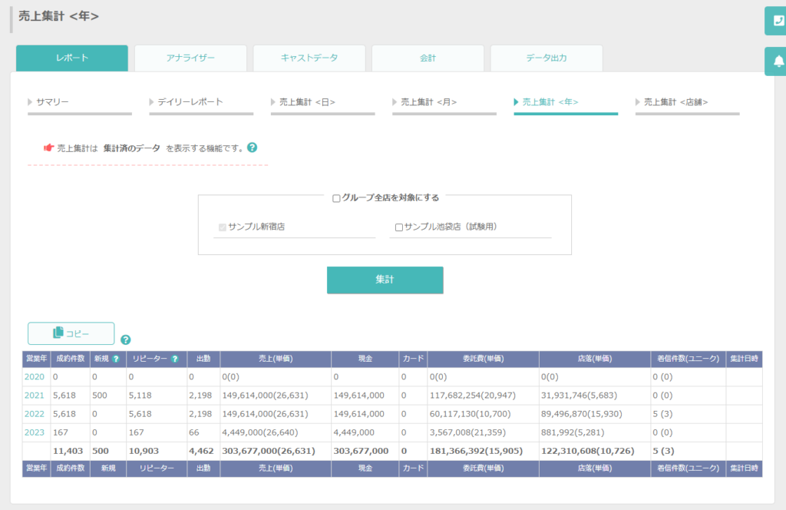Switch to アナライザー tab
The image size is (786, 510).
(190, 58)
